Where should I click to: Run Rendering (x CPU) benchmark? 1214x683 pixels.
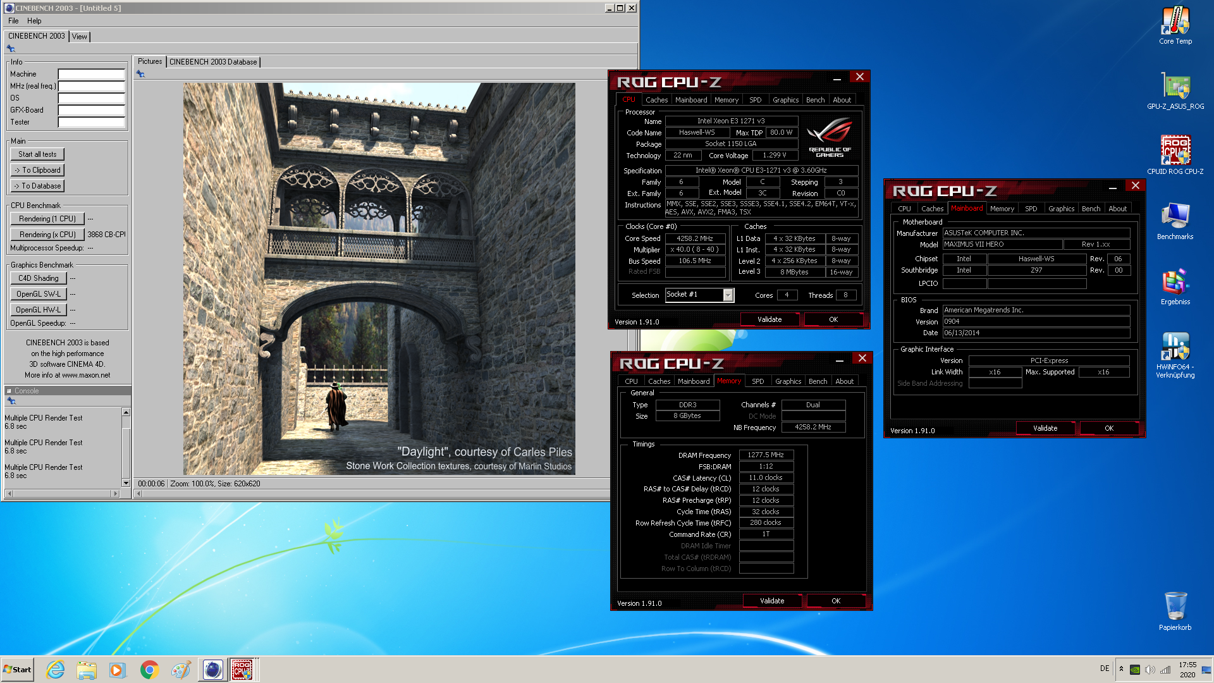47,235
